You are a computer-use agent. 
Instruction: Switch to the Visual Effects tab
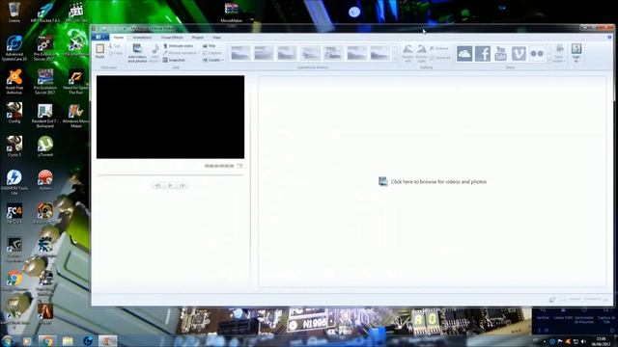(x=172, y=38)
